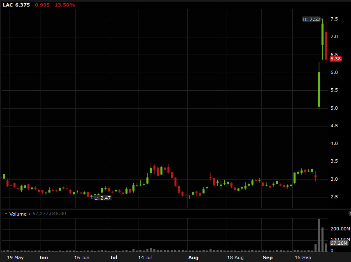The width and height of the screenshot is (351, 262).
Task: Click the 14 Jul date axis label
Action: click(144, 257)
